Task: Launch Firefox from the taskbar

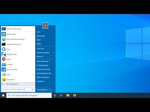Action: pyautogui.click(x=74, y=95)
